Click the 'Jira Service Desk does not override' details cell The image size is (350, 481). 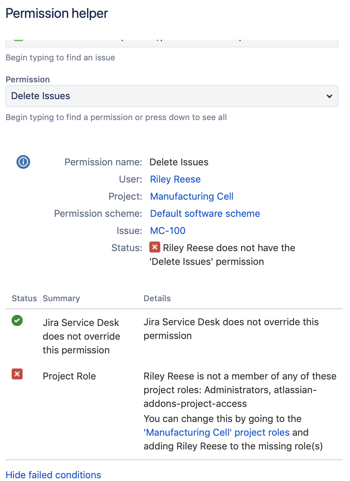pos(231,329)
